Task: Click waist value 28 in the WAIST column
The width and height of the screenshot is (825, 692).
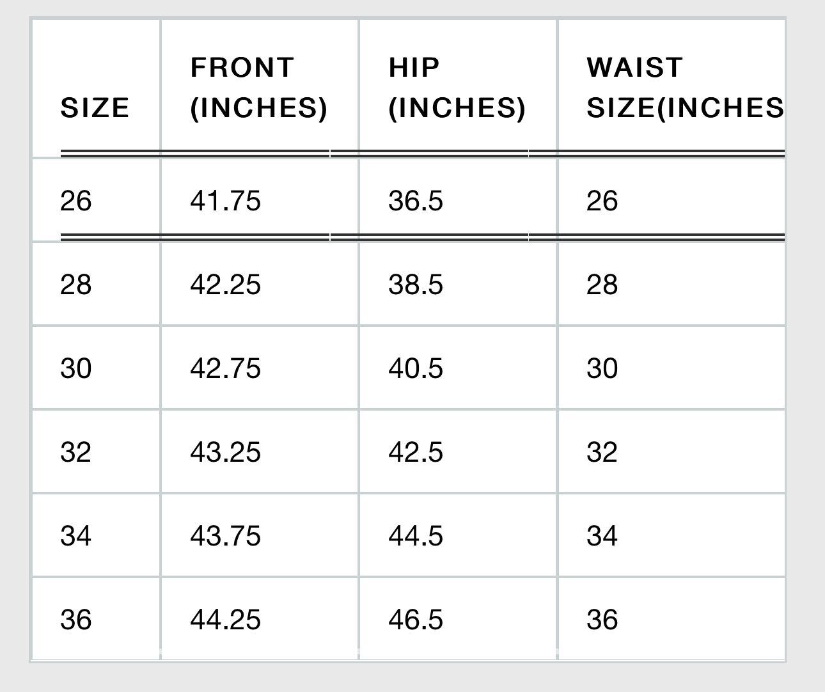Action: pos(602,284)
